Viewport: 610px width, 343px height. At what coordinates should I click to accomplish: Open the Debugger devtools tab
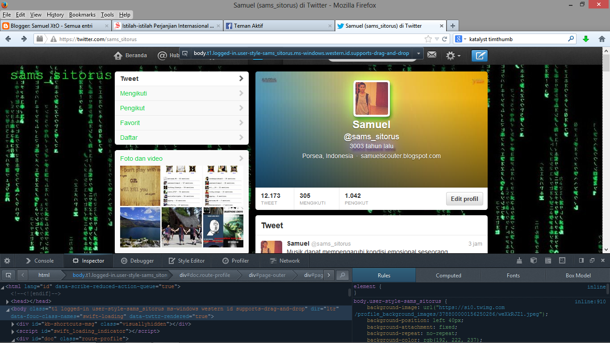tap(137, 261)
